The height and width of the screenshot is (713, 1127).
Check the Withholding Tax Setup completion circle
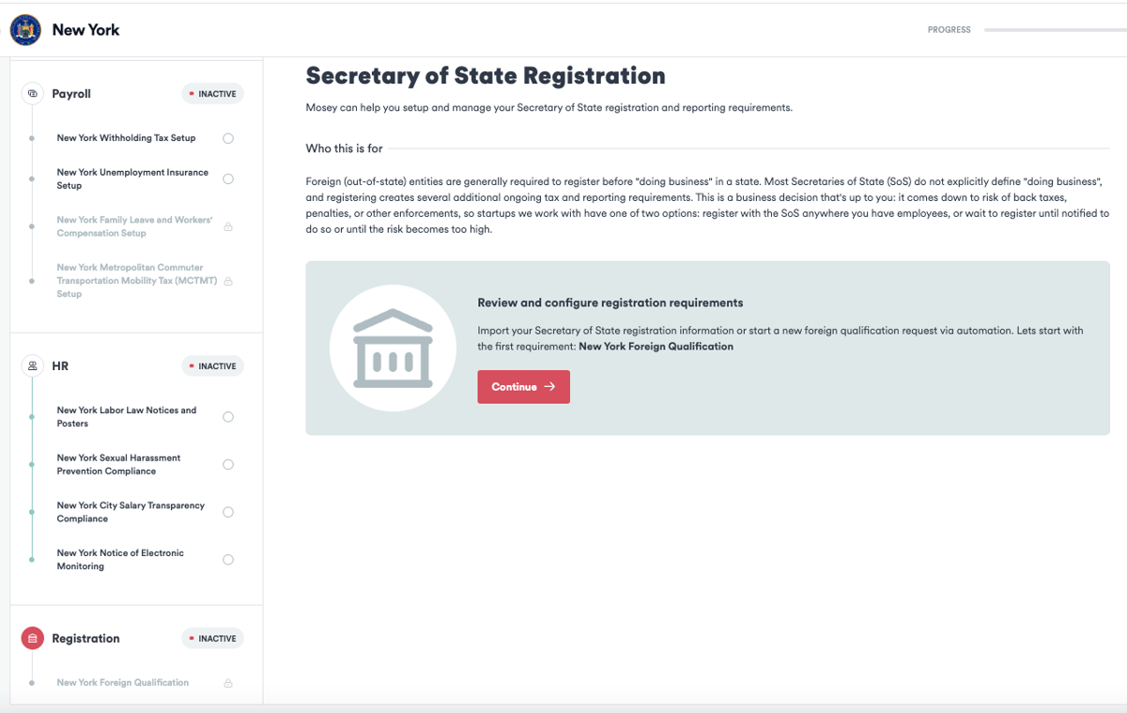pyautogui.click(x=227, y=137)
